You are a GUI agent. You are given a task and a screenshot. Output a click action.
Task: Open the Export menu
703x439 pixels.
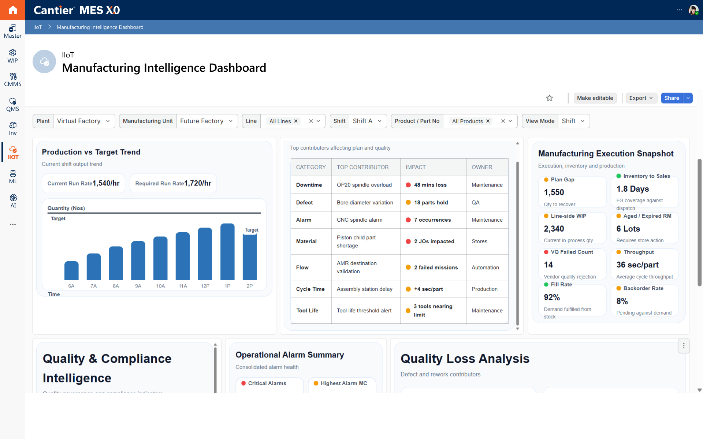[x=641, y=98]
